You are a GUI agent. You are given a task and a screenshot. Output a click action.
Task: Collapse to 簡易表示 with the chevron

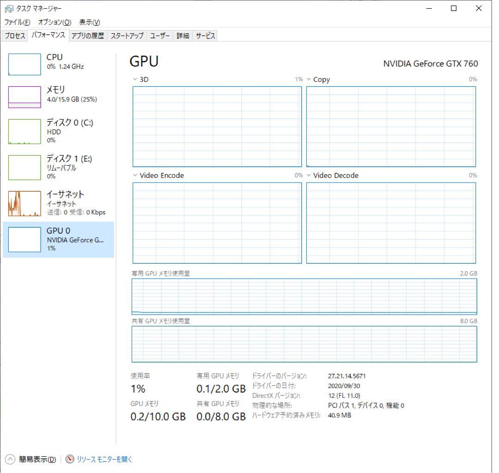click(x=9, y=460)
